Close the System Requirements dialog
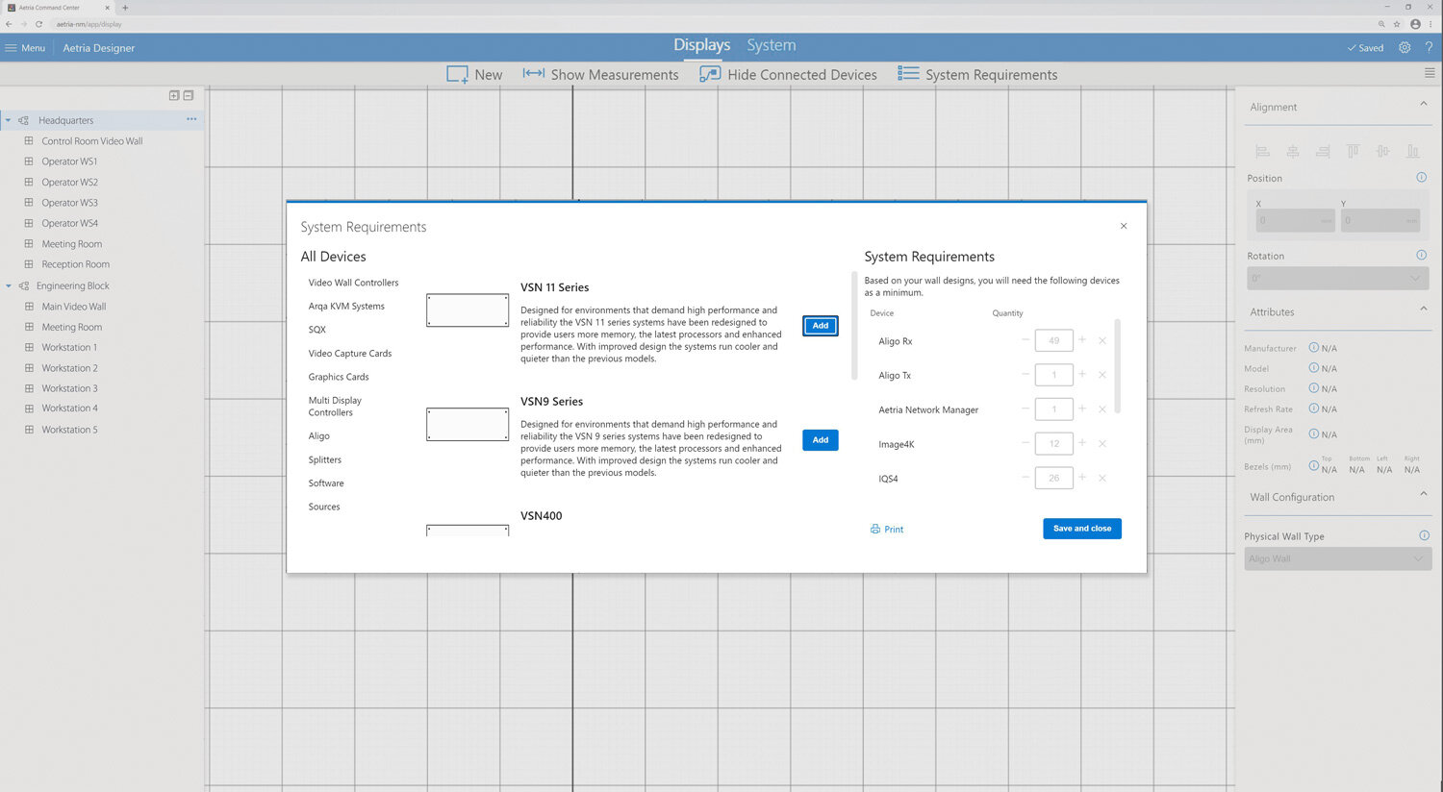This screenshot has width=1443, height=792. coord(1124,226)
